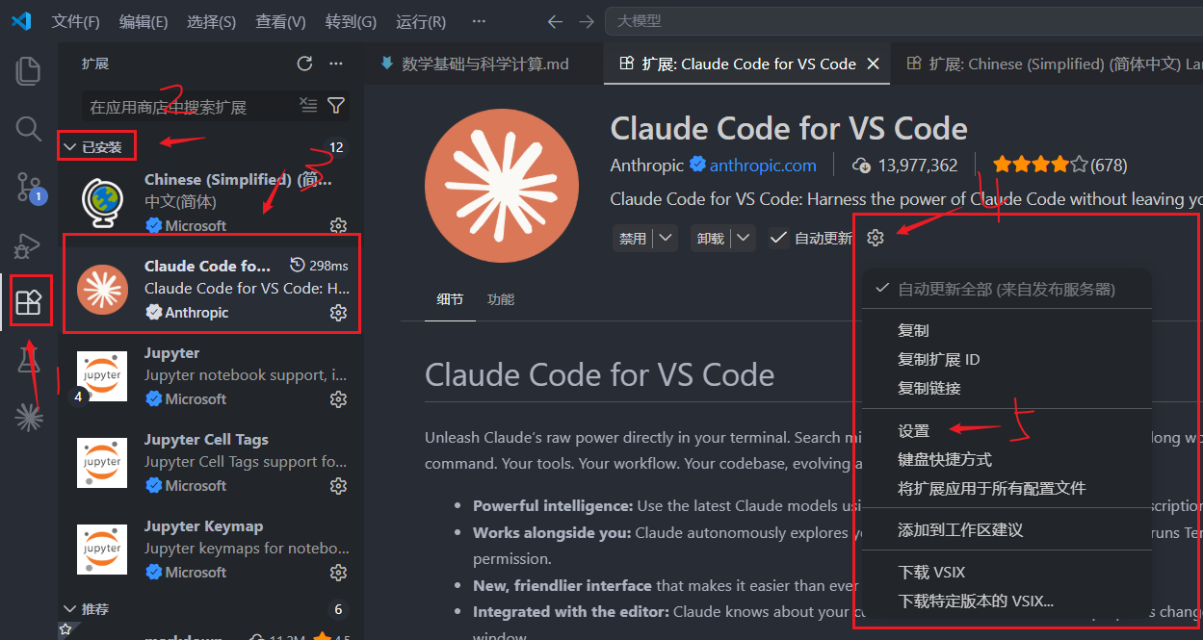Click the star rating (678) reviews

(1059, 166)
